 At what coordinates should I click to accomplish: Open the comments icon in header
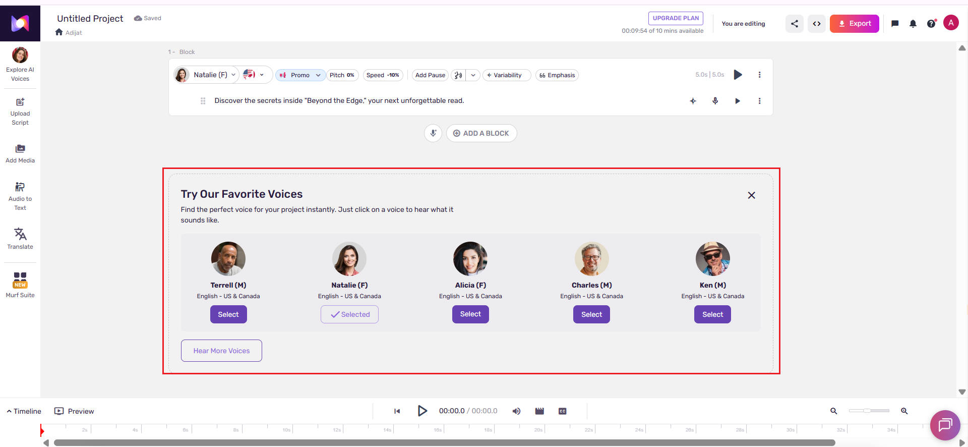pos(895,24)
